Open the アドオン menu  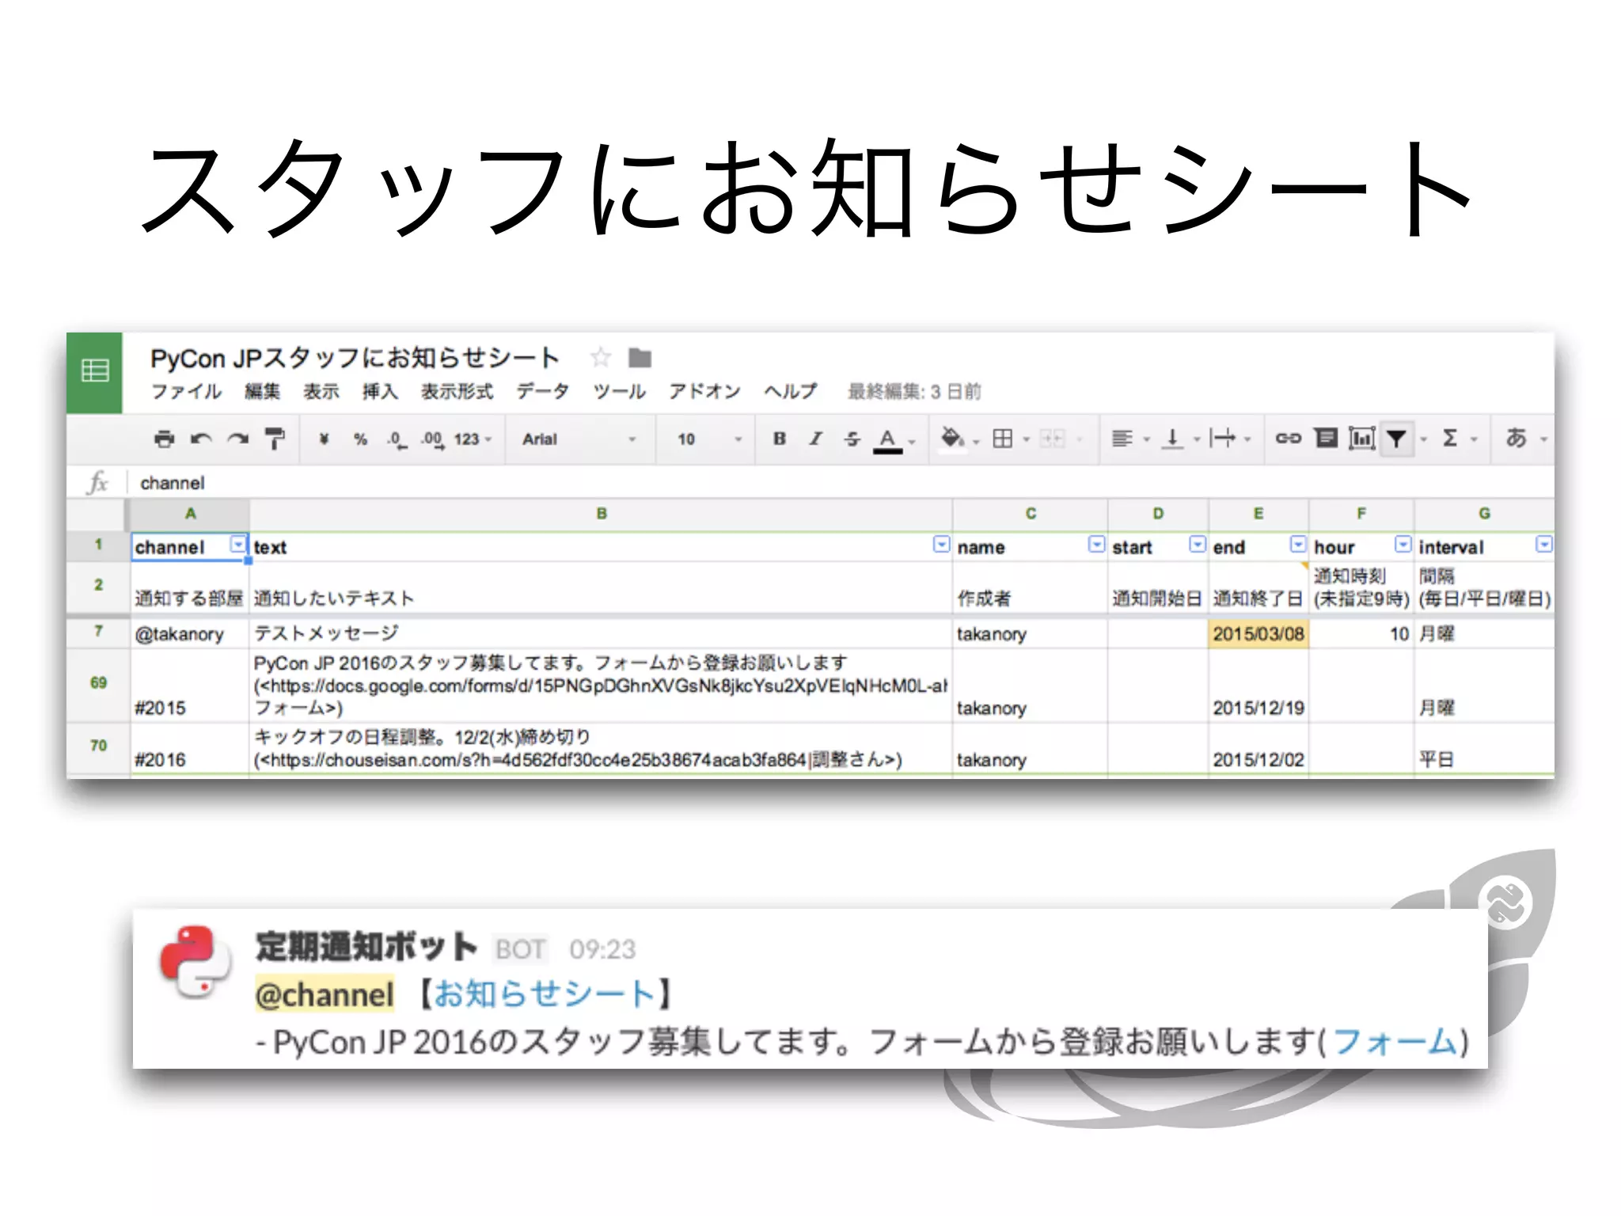[x=704, y=392]
